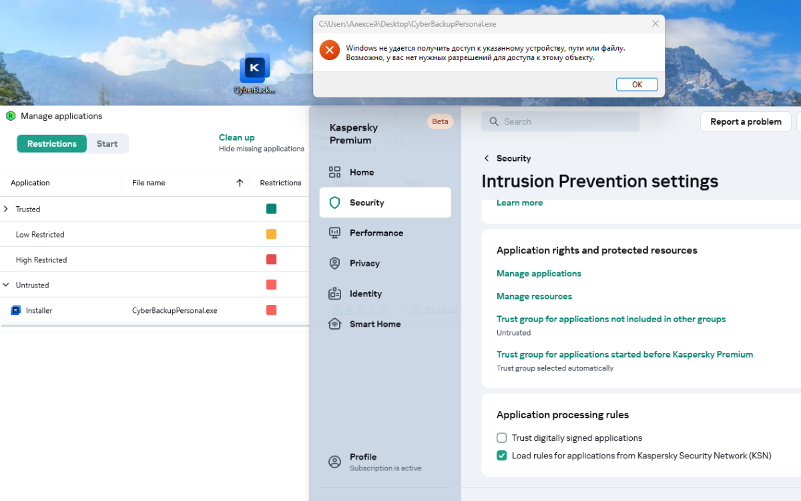Select the Low Restricted group row
Screen dimensions: 801x501
click(x=155, y=234)
